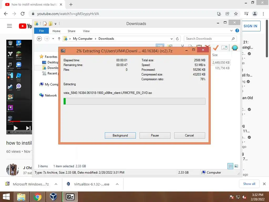Skip to next YouTube video
Viewport: 269px width, 202px height.
pyautogui.click(x=28, y=128)
